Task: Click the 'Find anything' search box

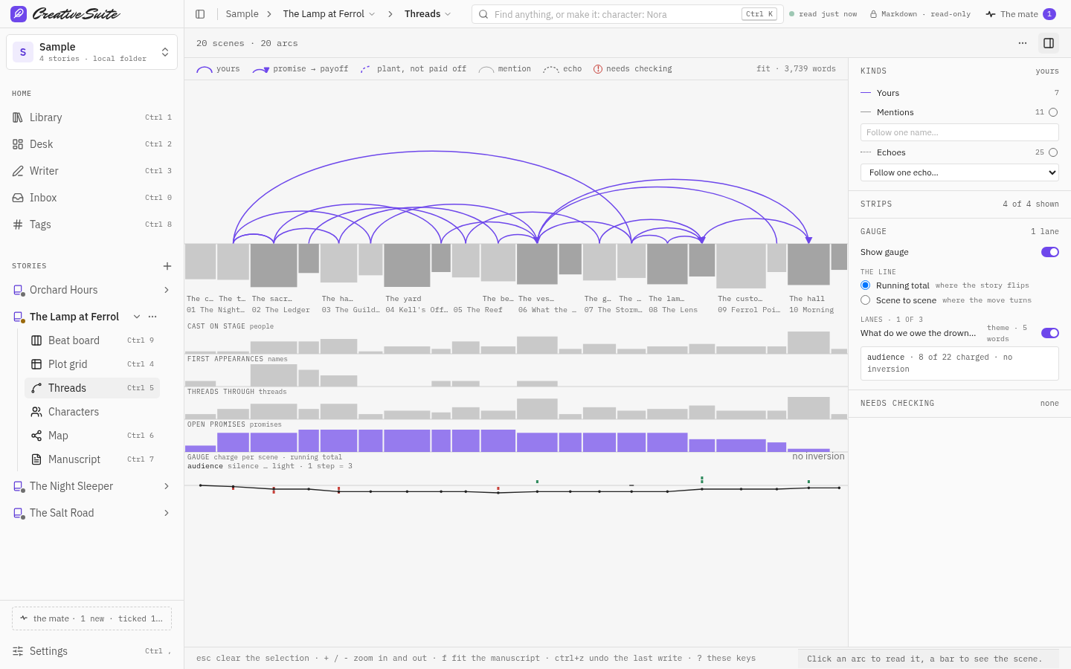Action: (x=627, y=14)
